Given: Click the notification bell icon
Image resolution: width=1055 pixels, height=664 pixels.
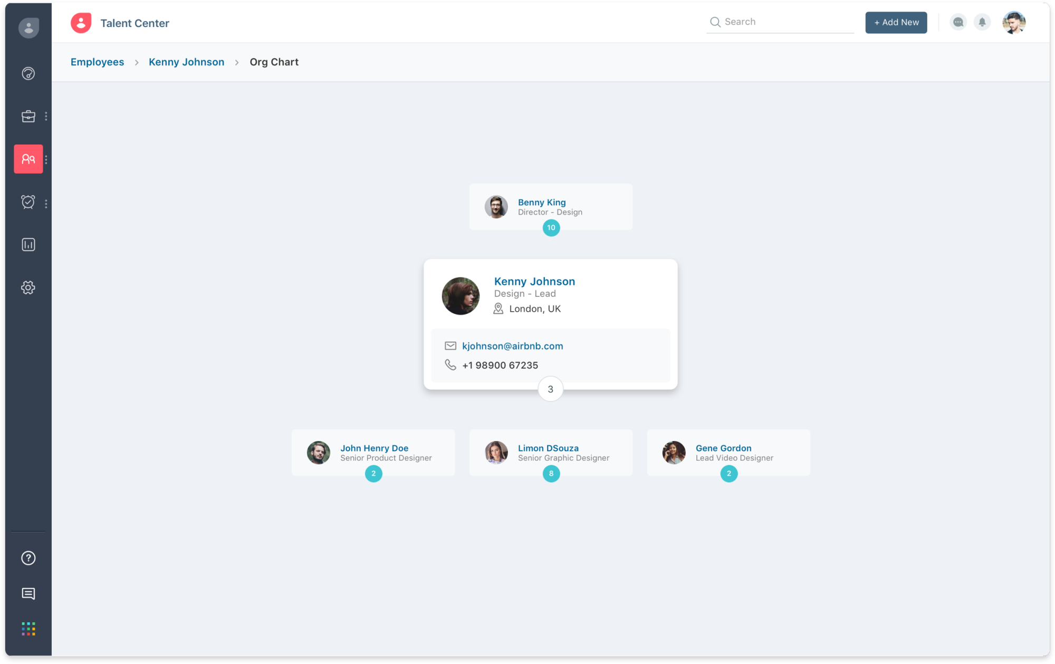Looking at the screenshot, I should 982,22.
